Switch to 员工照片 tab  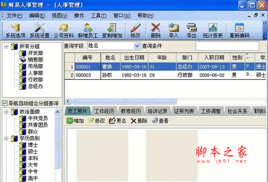click(x=78, y=111)
